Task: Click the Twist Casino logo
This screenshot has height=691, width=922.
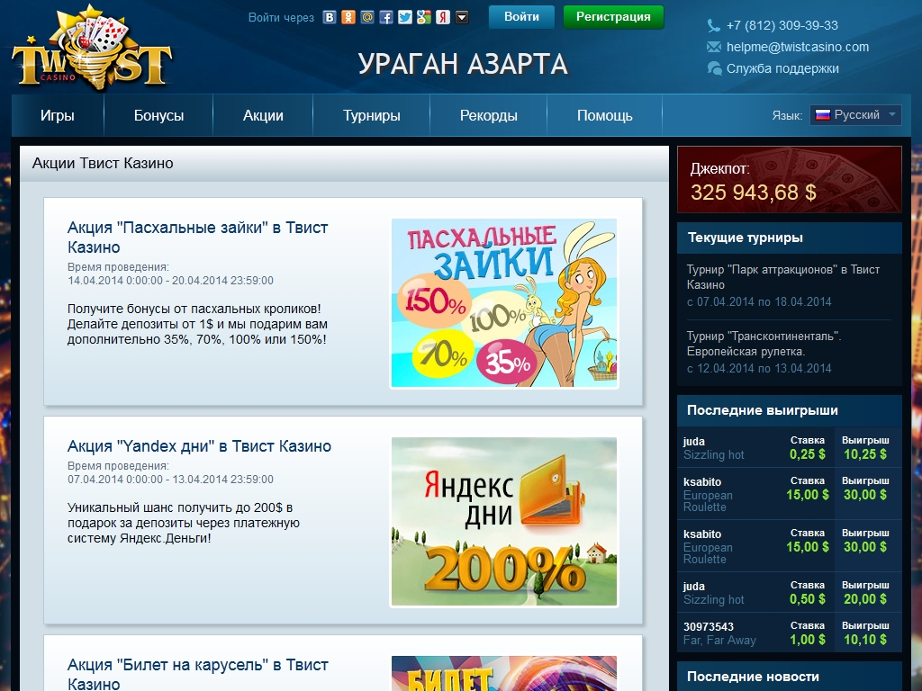Action: pyautogui.click(x=92, y=50)
